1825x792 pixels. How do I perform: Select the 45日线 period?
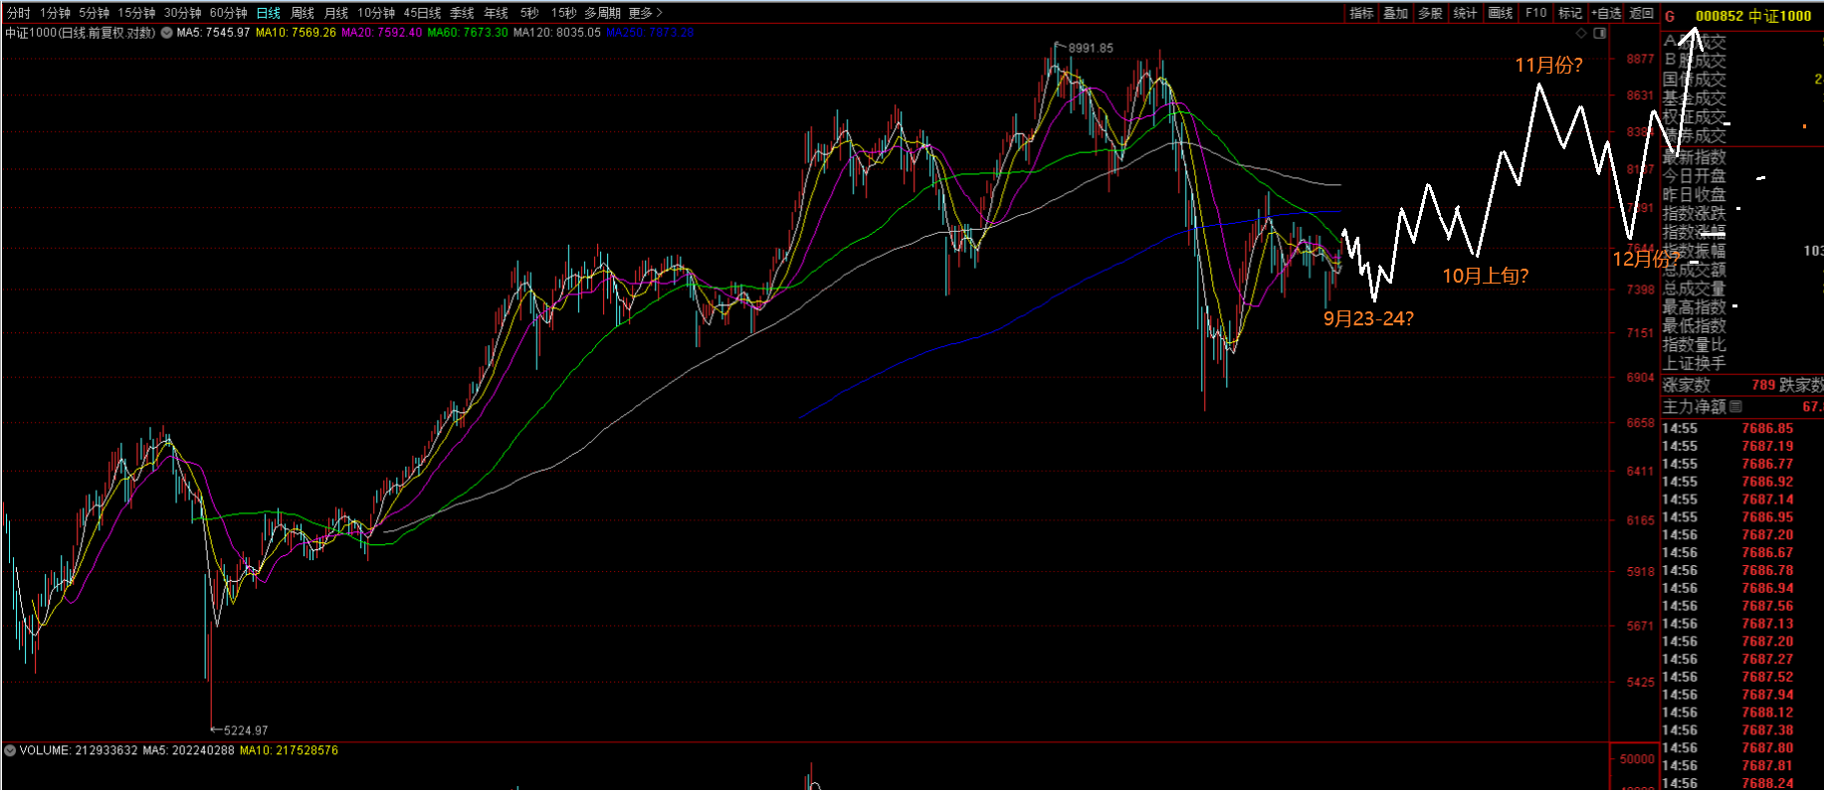pyautogui.click(x=422, y=13)
